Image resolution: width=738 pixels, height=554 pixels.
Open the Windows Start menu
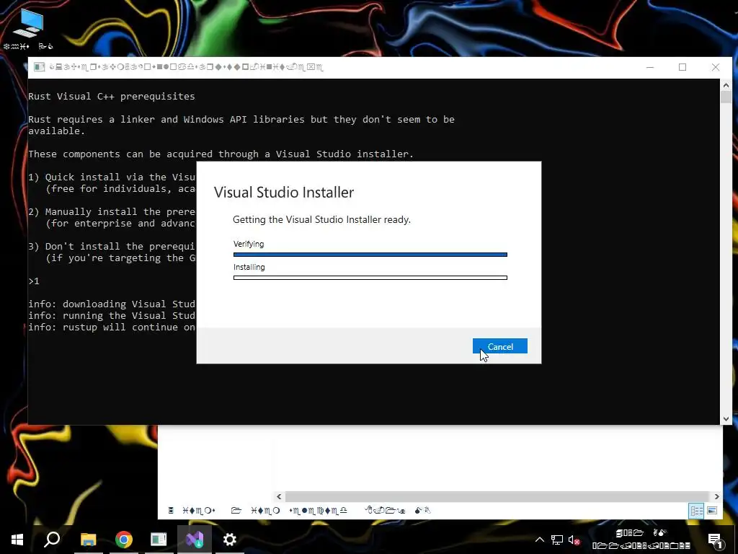point(17,540)
